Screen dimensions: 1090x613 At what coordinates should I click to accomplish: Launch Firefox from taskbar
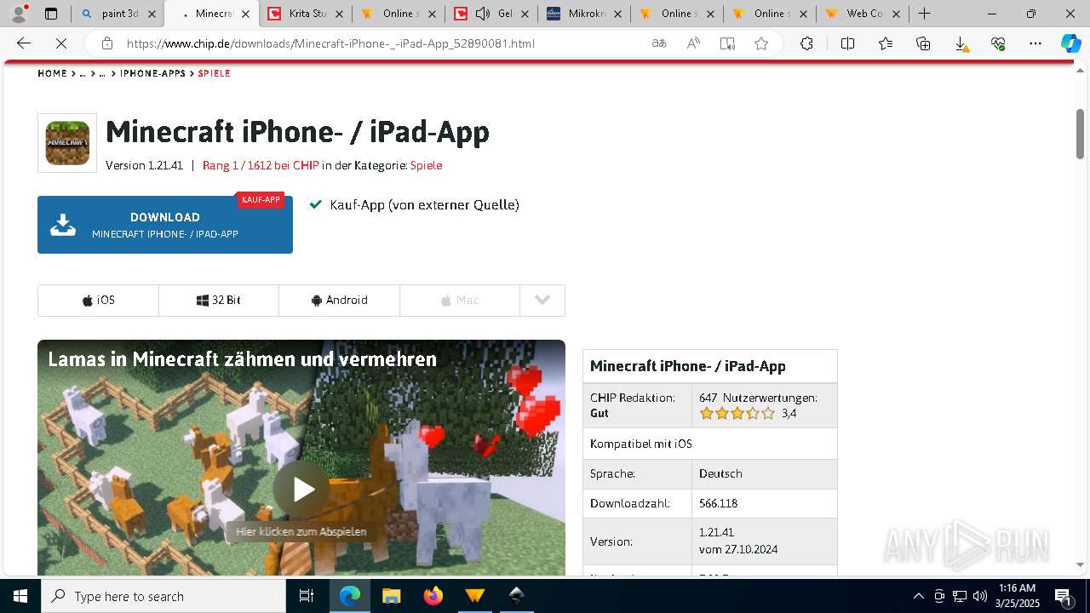pyautogui.click(x=433, y=596)
